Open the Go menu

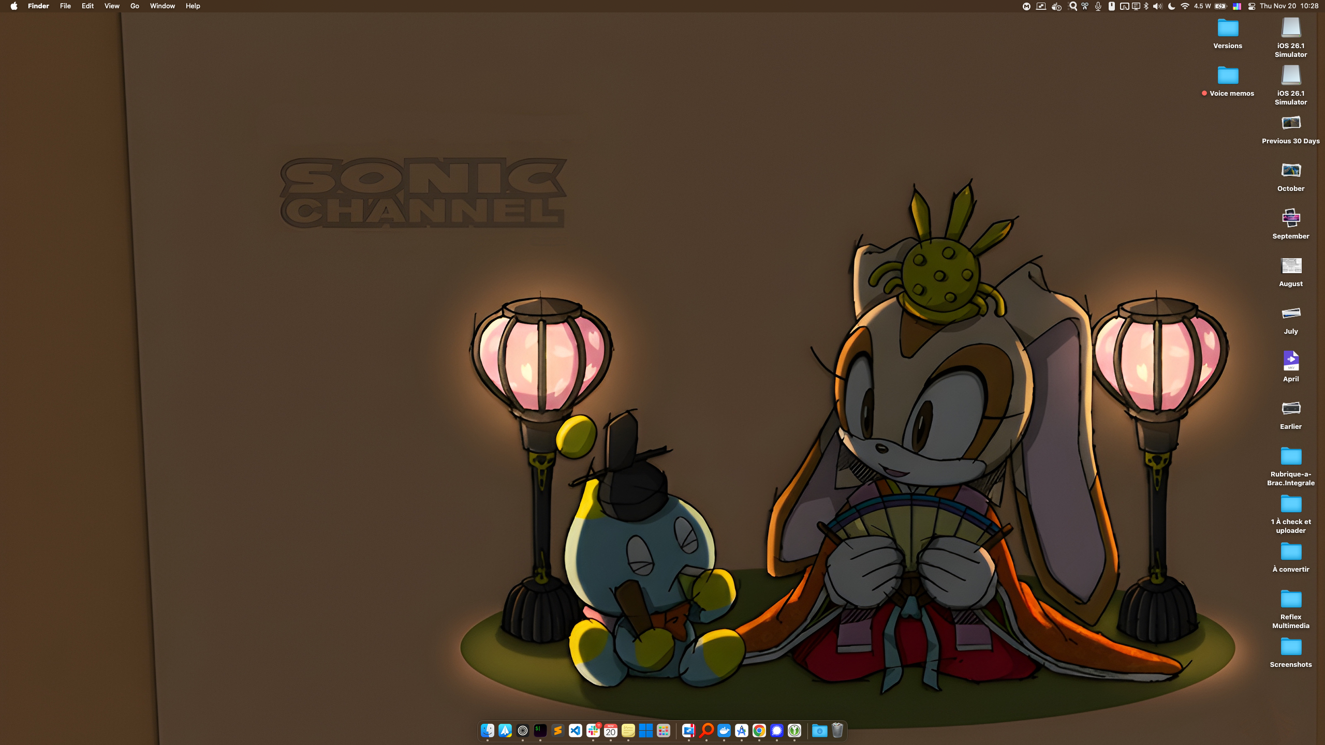tap(135, 6)
